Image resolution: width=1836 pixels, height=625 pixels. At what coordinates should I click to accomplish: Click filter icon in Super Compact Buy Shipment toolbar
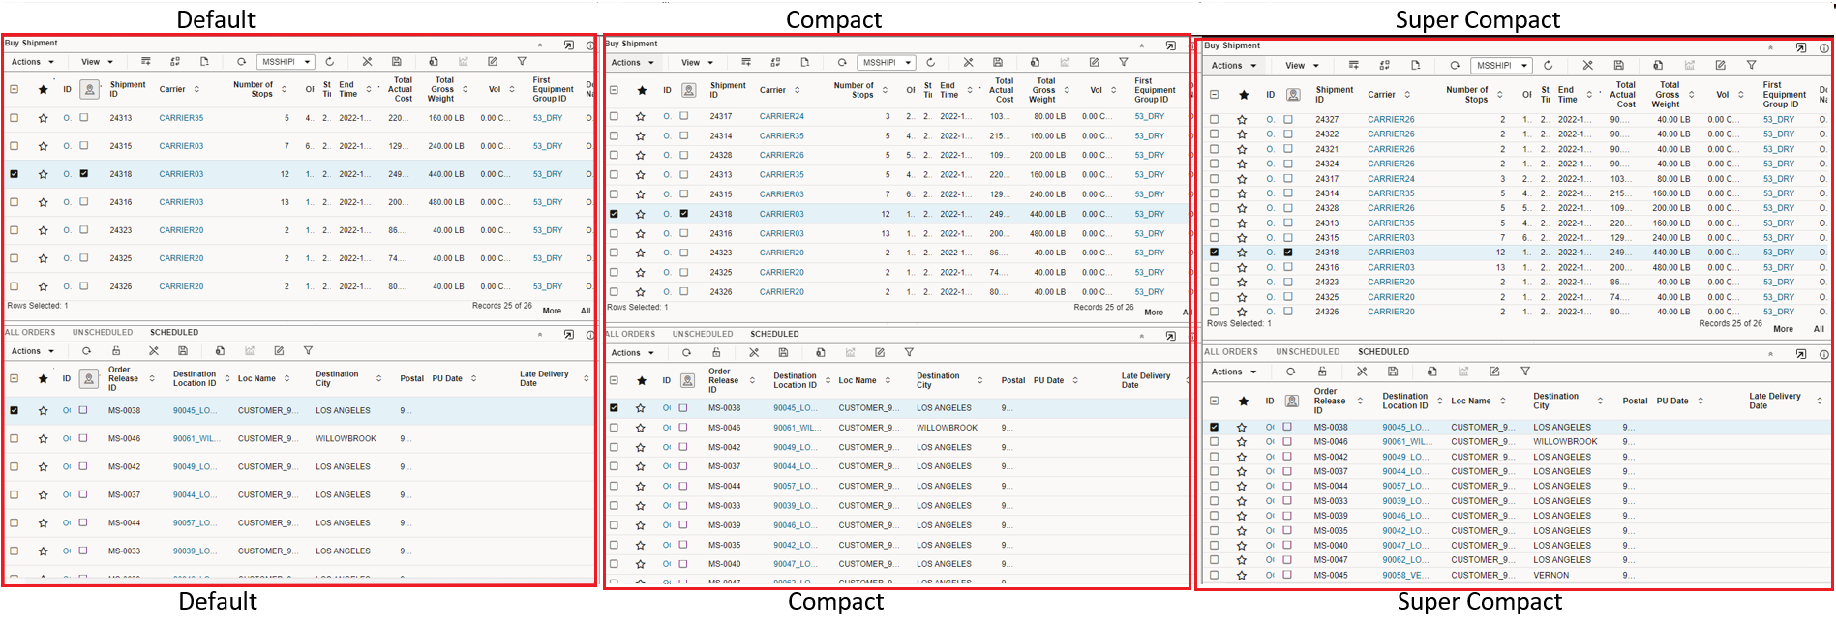click(1751, 65)
